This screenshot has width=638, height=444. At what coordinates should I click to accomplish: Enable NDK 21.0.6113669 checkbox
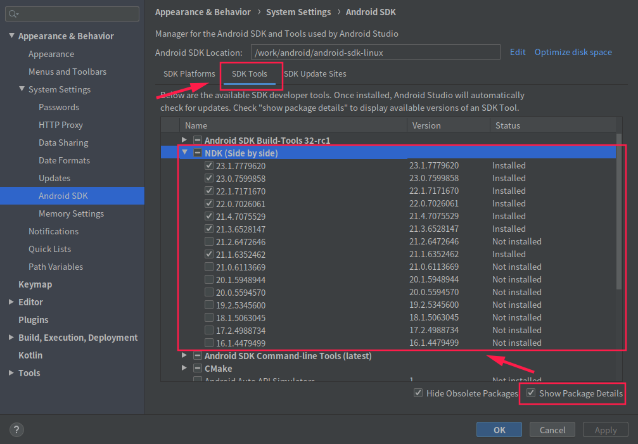coord(209,267)
